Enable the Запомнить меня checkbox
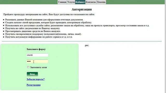 pyautogui.click(x=28, y=67)
